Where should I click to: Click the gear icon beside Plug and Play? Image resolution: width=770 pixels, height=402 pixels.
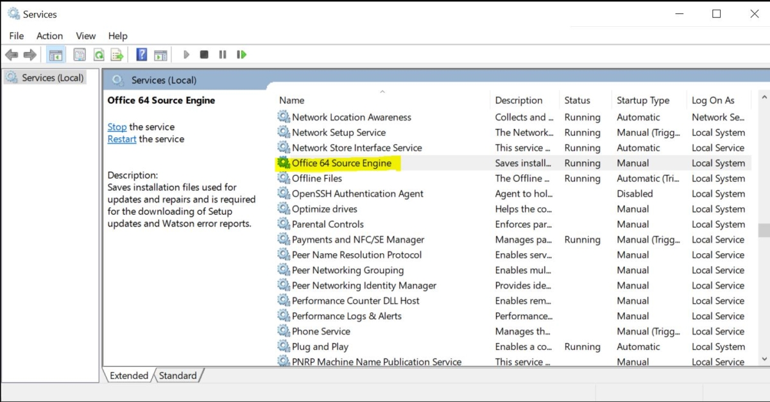[x=284, y=347]
